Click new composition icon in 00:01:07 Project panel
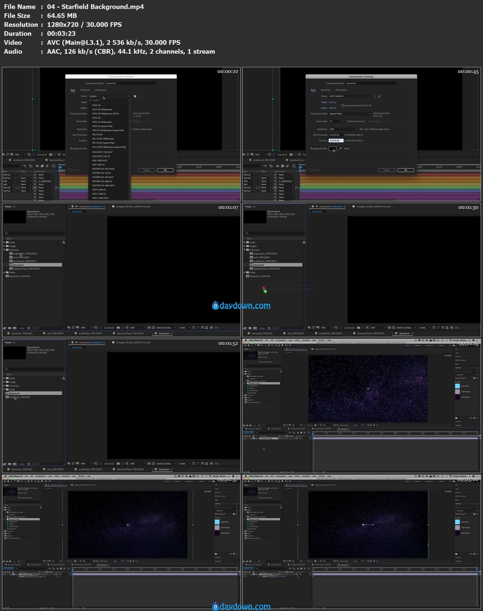This screenshot has width=483, height=611. (x=15, y=328)
